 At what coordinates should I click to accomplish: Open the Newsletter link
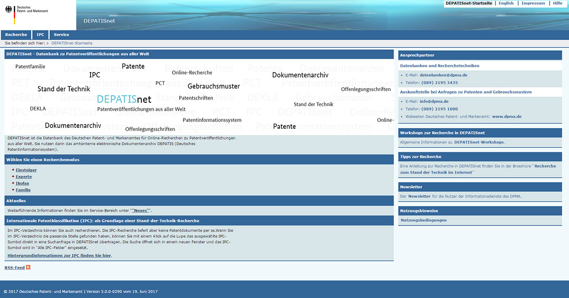point(419,196)
